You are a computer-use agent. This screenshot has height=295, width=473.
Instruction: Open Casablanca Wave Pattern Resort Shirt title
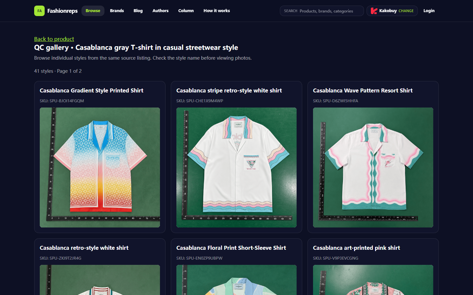click(x=363, y=90)
